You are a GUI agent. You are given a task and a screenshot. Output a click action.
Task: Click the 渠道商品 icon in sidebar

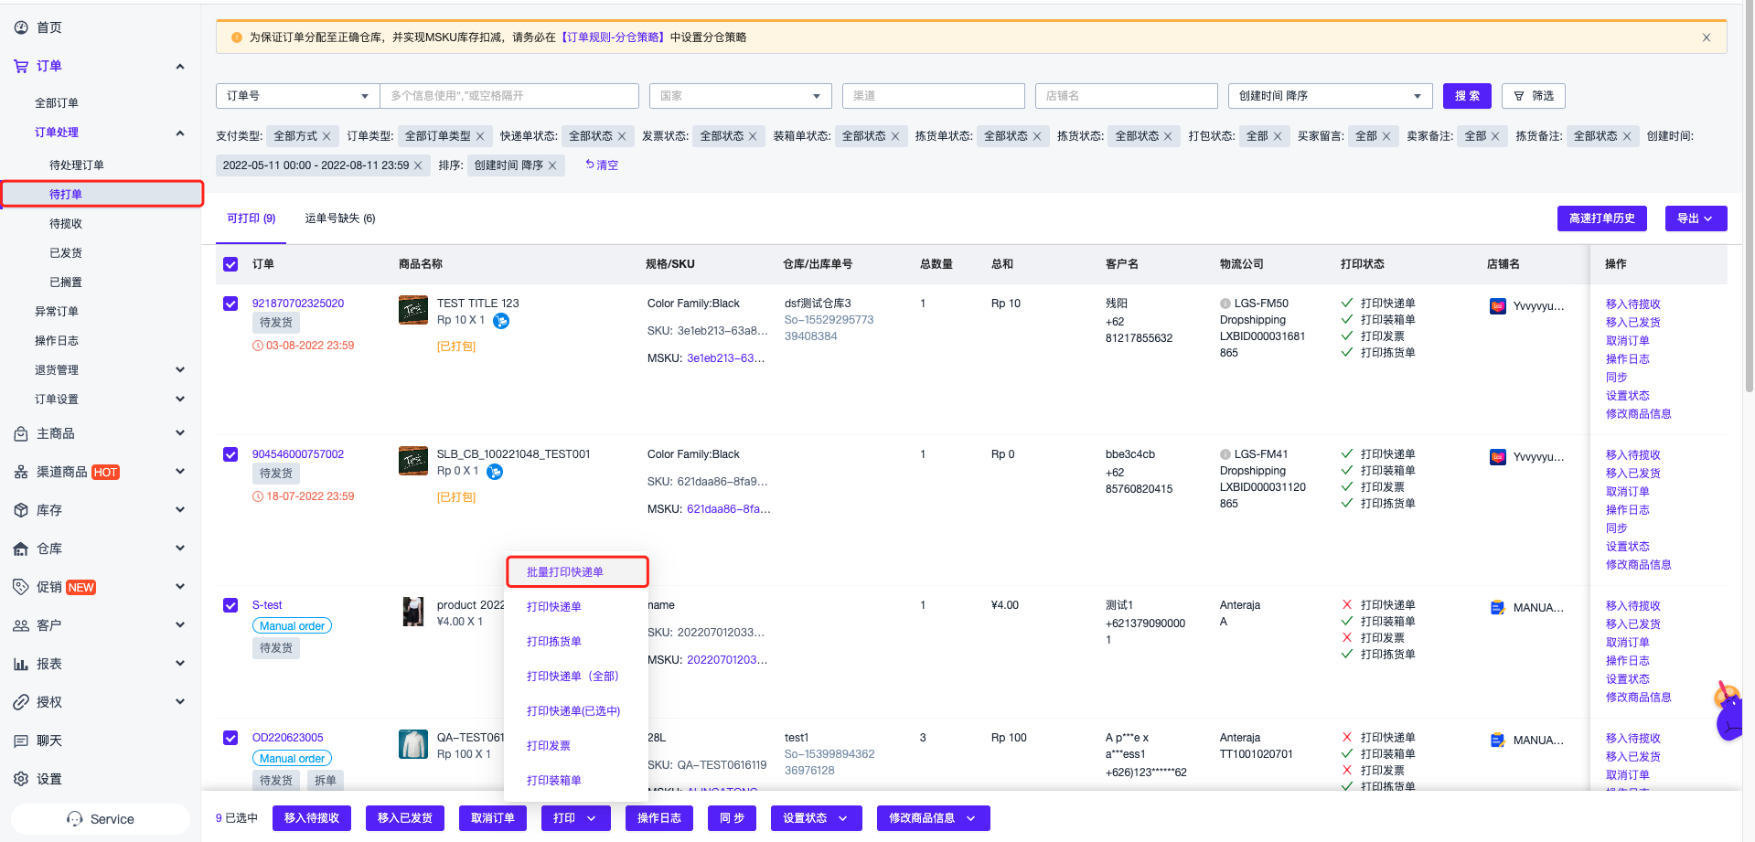pyautogui.click(x=21, y=472)
